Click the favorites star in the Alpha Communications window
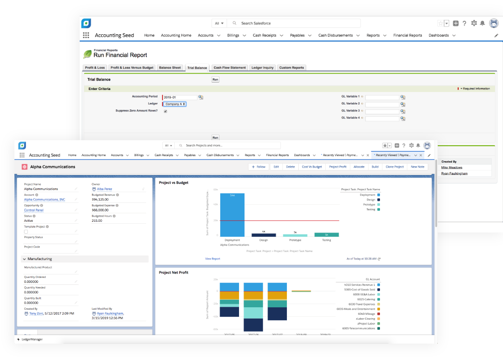Viewport: 503px width, 358px height. [x=384, y=146]
